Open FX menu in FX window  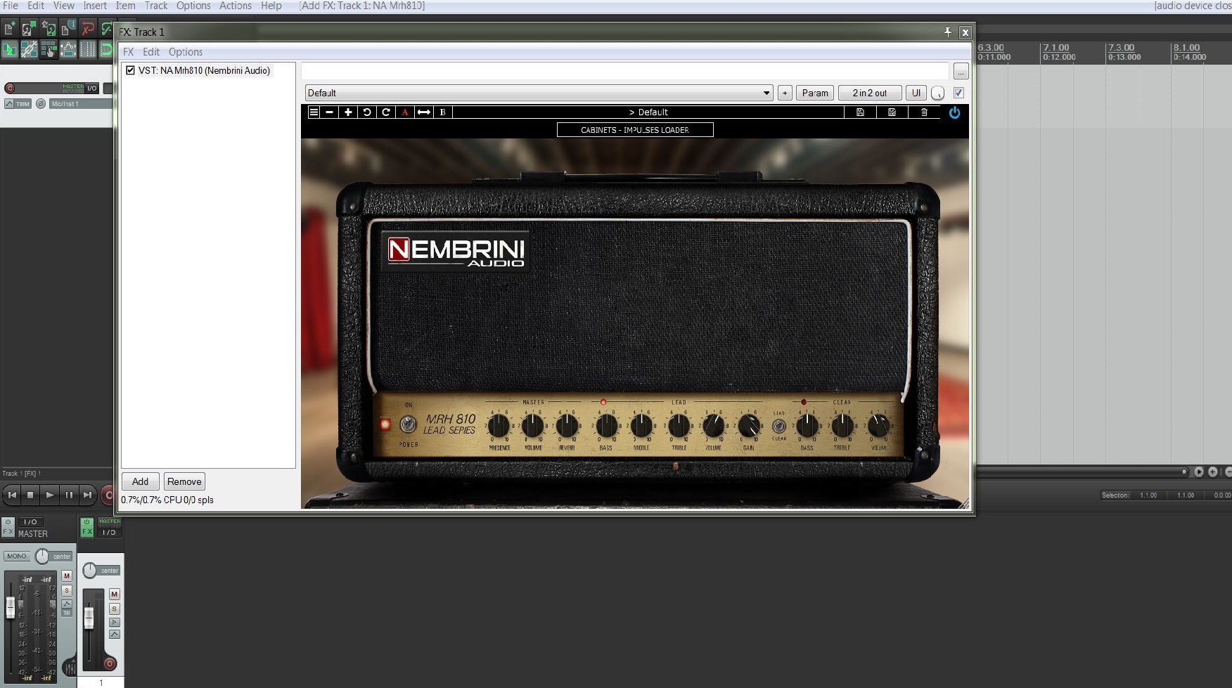128,52
